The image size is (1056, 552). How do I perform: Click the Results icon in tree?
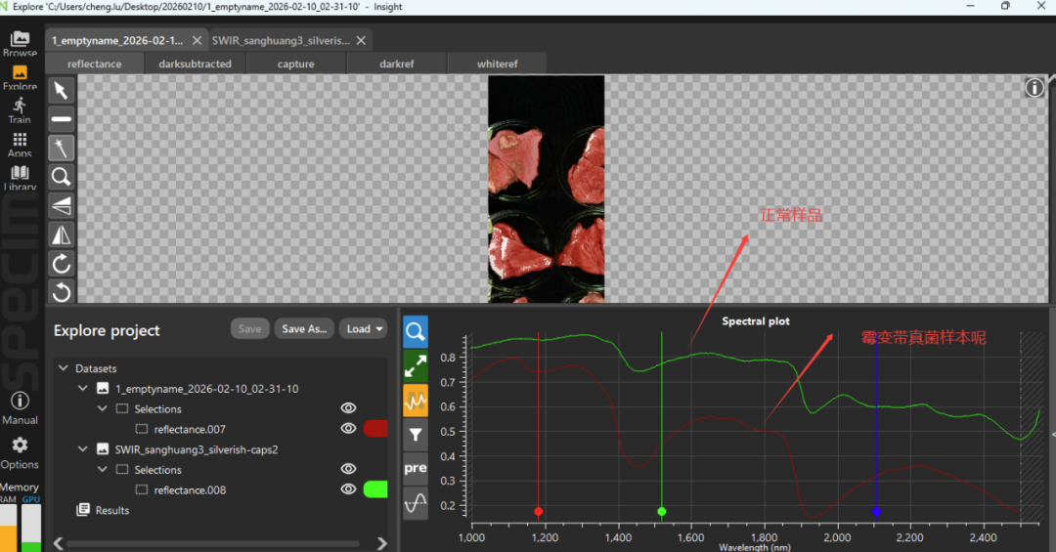point(83,510)
